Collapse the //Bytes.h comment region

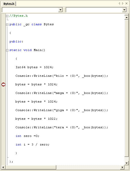[7, 16]
